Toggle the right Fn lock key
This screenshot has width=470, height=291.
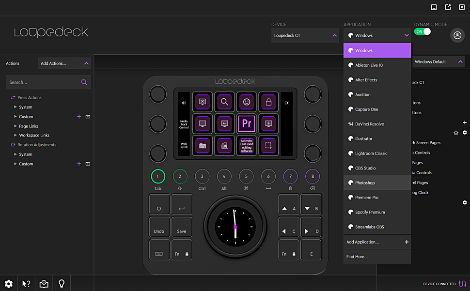click(289, 250)
